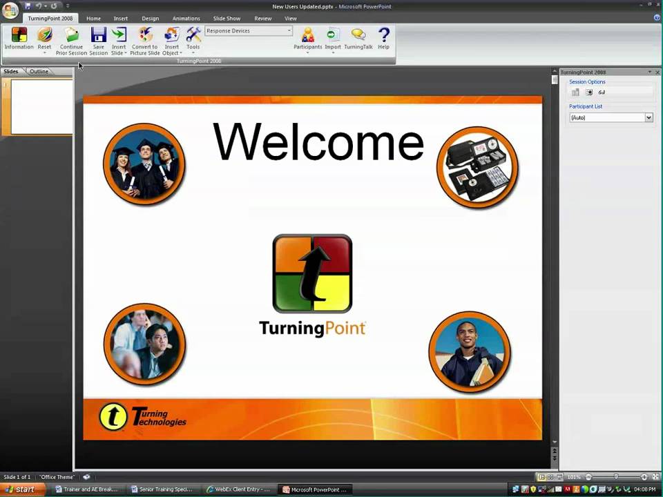Click the Insert Slide icon
The image size is (663, 497).
pos(119,35)
